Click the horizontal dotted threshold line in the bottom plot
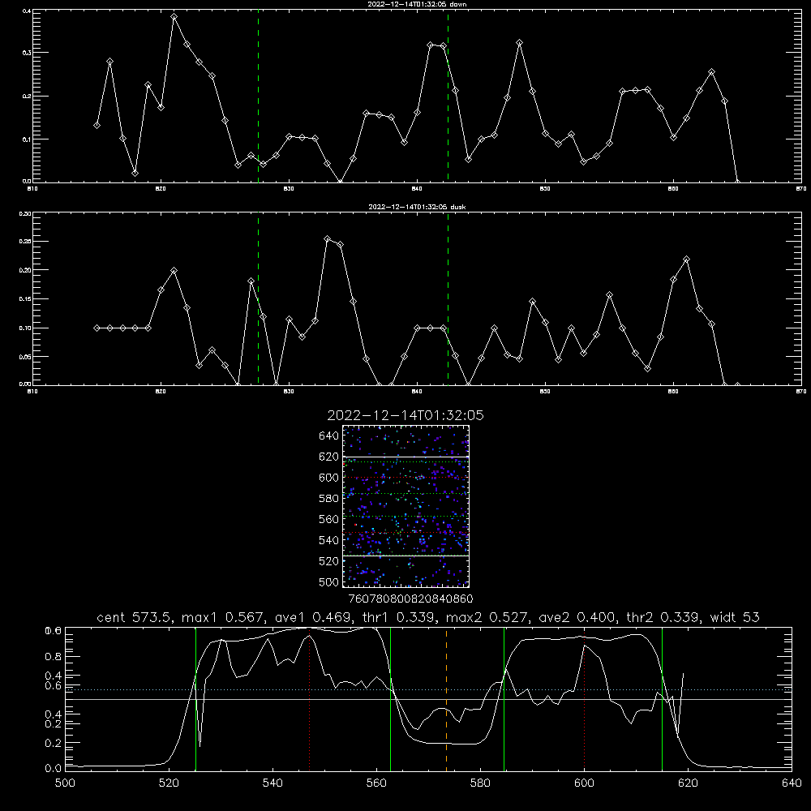The height and width of the screenshot is (811, 811). tap(428, 689)
